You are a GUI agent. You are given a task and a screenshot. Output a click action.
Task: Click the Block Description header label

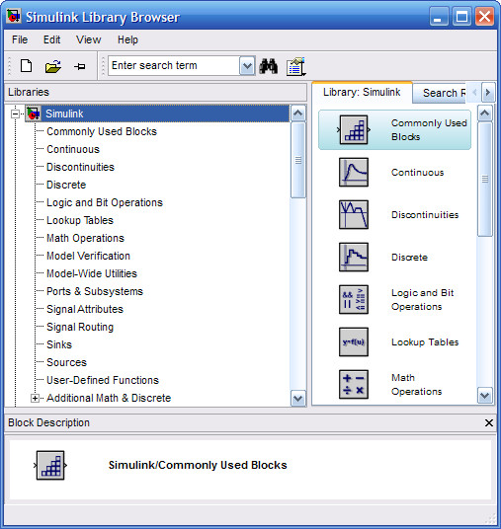(49, 422)
